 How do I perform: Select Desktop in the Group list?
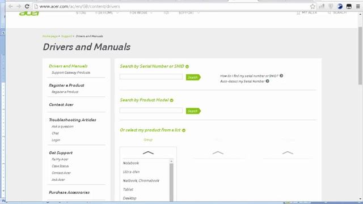click(129, 198)
